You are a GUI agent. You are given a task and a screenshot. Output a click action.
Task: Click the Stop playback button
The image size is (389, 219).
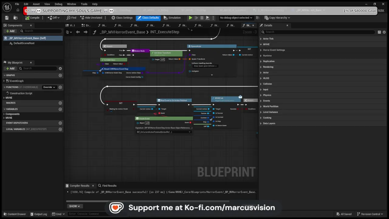tap(202, 18)
